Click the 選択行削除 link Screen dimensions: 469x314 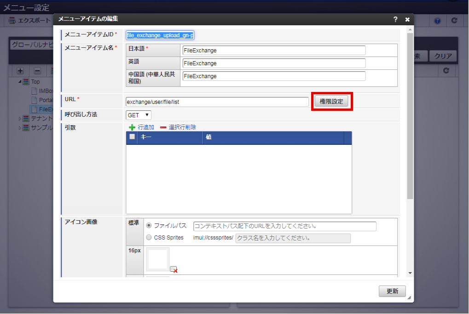coord(182,127)
